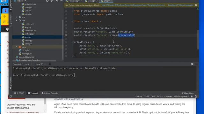Add a new terminal session with plus icon
This screenshot has height=114, width=204.
coord(50,64)
